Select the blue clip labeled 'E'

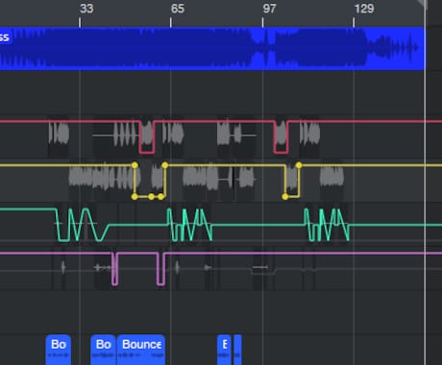pos(224,350)
